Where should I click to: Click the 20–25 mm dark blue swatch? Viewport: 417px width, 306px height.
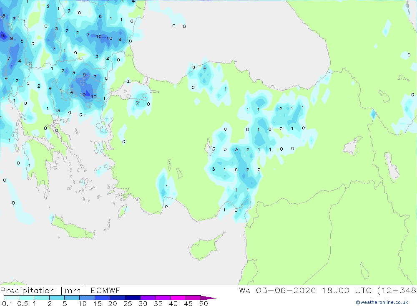click(118, 298)
